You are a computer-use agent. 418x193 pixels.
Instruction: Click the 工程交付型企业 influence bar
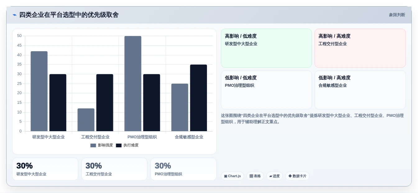(x=86, y=120)
